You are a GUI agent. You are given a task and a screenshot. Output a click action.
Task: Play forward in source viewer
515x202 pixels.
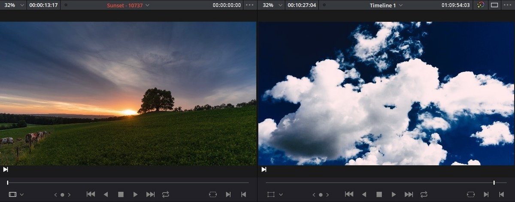[x=136, y=194]
